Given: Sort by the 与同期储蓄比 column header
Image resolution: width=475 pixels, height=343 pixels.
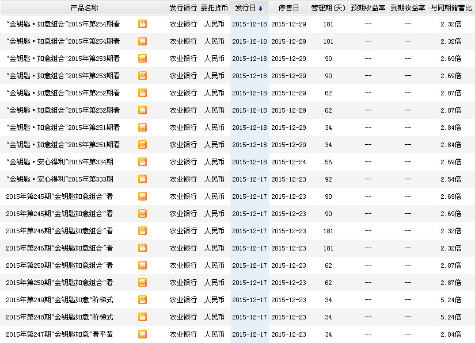Looking at the screenshot, I should click(x=451, y=8).
